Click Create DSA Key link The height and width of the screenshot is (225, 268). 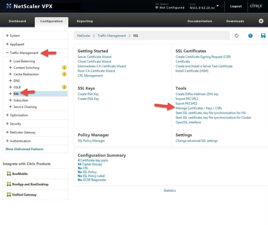88,99
